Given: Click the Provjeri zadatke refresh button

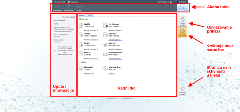Looking at the screenshot, I should tap(183, 21).
